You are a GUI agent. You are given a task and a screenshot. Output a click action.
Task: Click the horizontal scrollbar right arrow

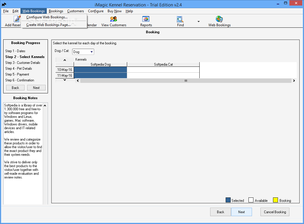pos(294,81)
